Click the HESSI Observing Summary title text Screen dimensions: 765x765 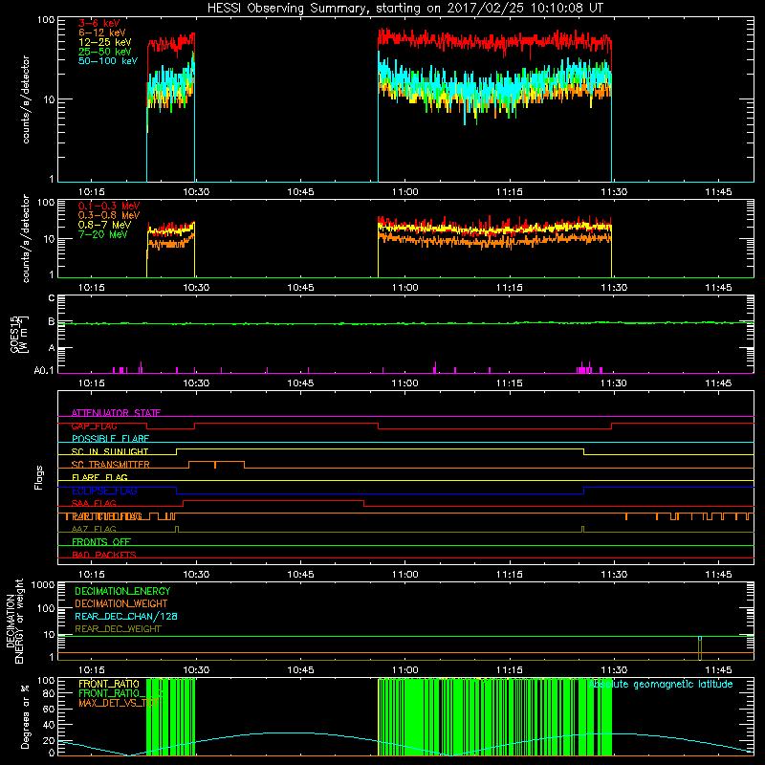tap(404, 9)
